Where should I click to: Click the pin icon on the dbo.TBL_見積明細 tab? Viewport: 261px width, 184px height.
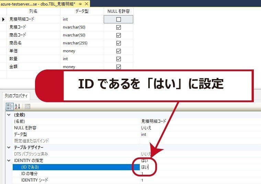(80, 4)
